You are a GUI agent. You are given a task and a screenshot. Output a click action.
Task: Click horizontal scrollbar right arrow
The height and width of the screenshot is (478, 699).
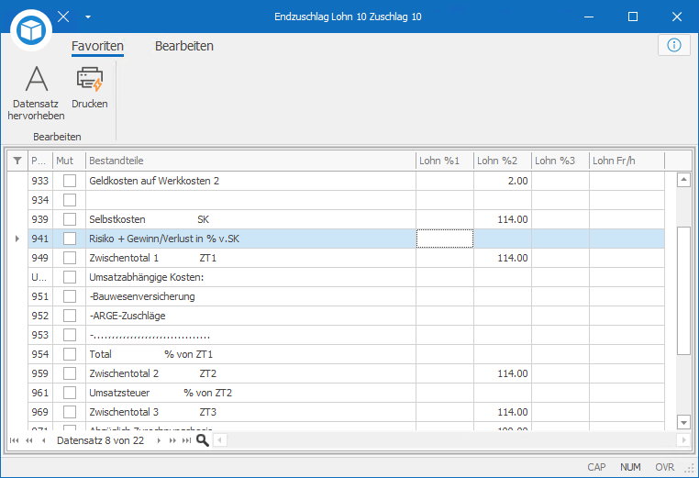point(683,440)
